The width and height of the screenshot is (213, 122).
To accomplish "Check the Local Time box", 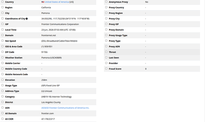I will 2,30.
